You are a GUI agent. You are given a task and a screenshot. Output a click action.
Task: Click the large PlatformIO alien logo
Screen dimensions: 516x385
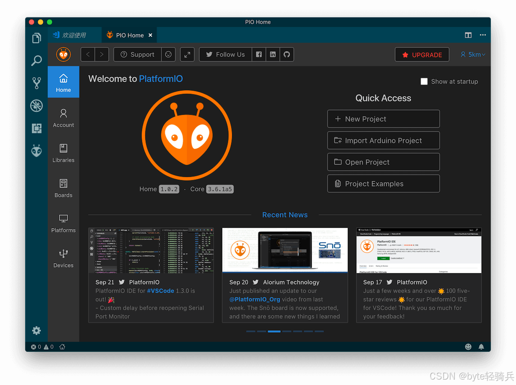tap(187, 135)
